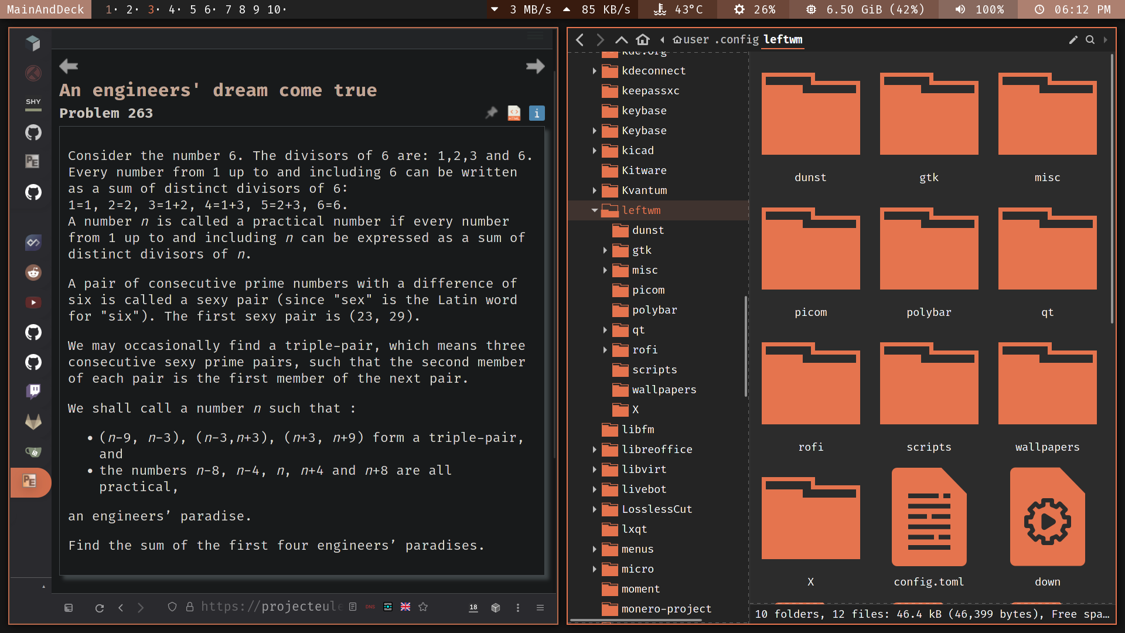Click the info icon beside Problem 263
Image resolution: width=1125 pixels, height=633 pixels.
(x=537, y=113)
